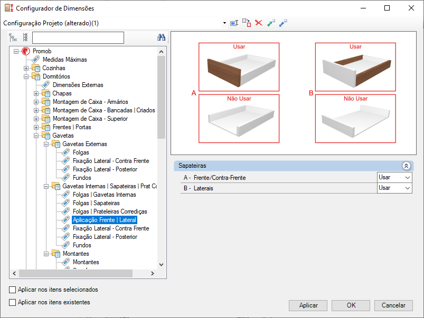This screenshot has width=424, height=318.
Task: Click the vertical tree-lines icon beside the search field
Action: pos(25,37)
